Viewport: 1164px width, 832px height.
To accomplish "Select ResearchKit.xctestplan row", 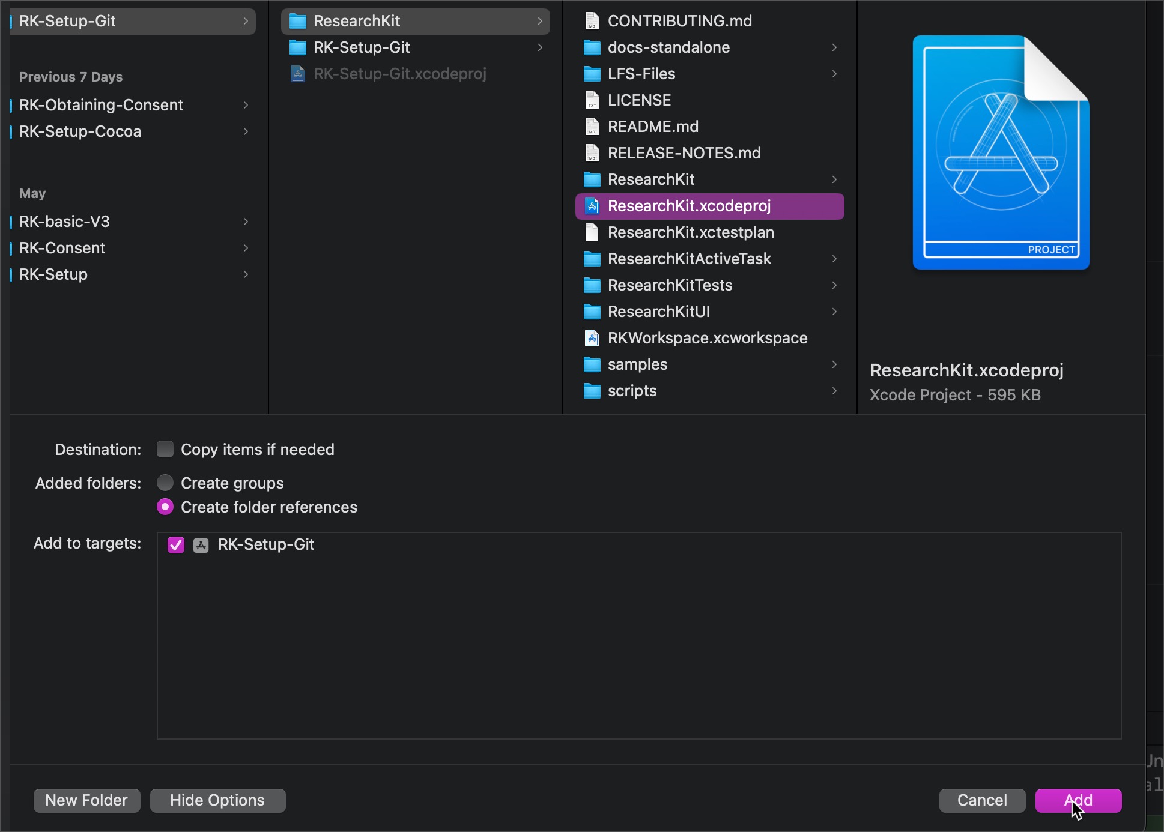I will pyautogui.click(x=710, y=232).
